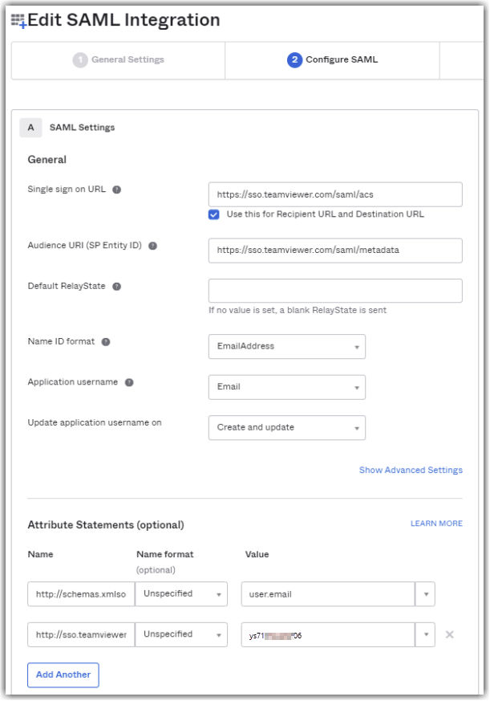Click into the Default RelayState input field
The width and height of the screenshot is (490, 701).
[335, 291]
